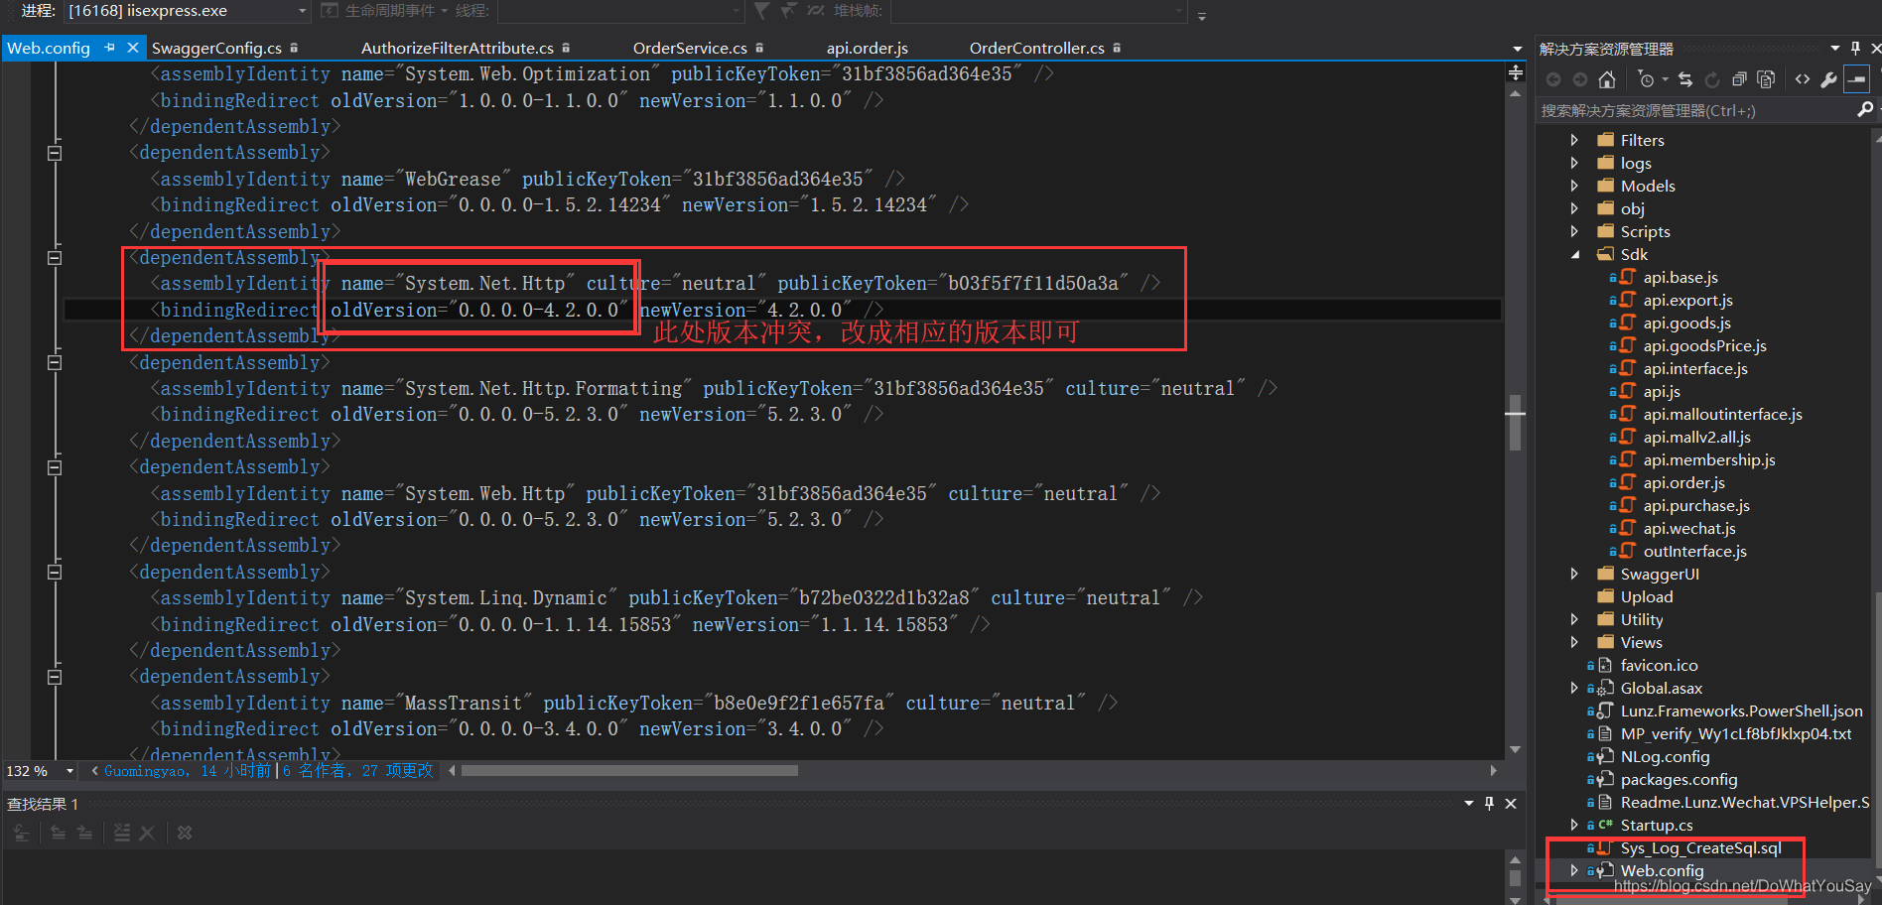Switch to OrderController.cs tab

(1037, 48)
